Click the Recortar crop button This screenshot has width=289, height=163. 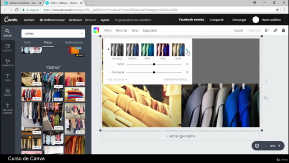[x=121, y=30]
